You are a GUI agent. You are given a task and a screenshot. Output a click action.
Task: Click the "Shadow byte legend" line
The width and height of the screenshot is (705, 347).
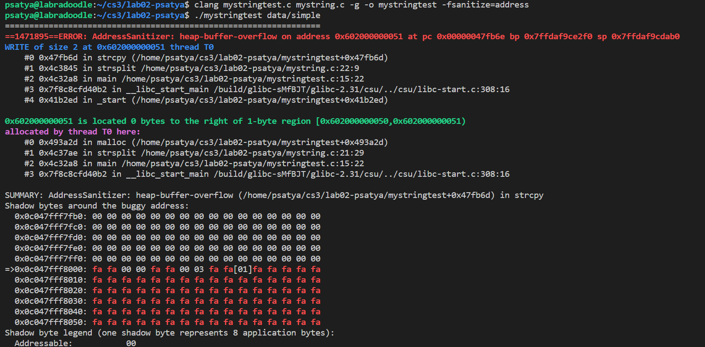click(x=169, y=333)
